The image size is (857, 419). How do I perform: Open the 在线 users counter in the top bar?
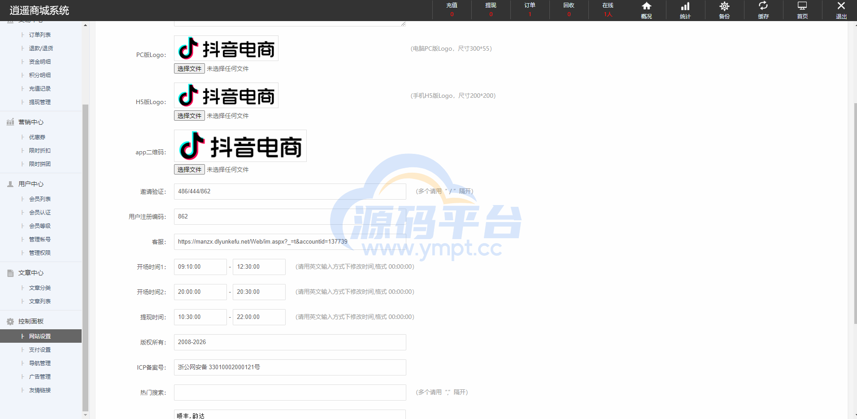pyautogui.click(x=608, y=10)
